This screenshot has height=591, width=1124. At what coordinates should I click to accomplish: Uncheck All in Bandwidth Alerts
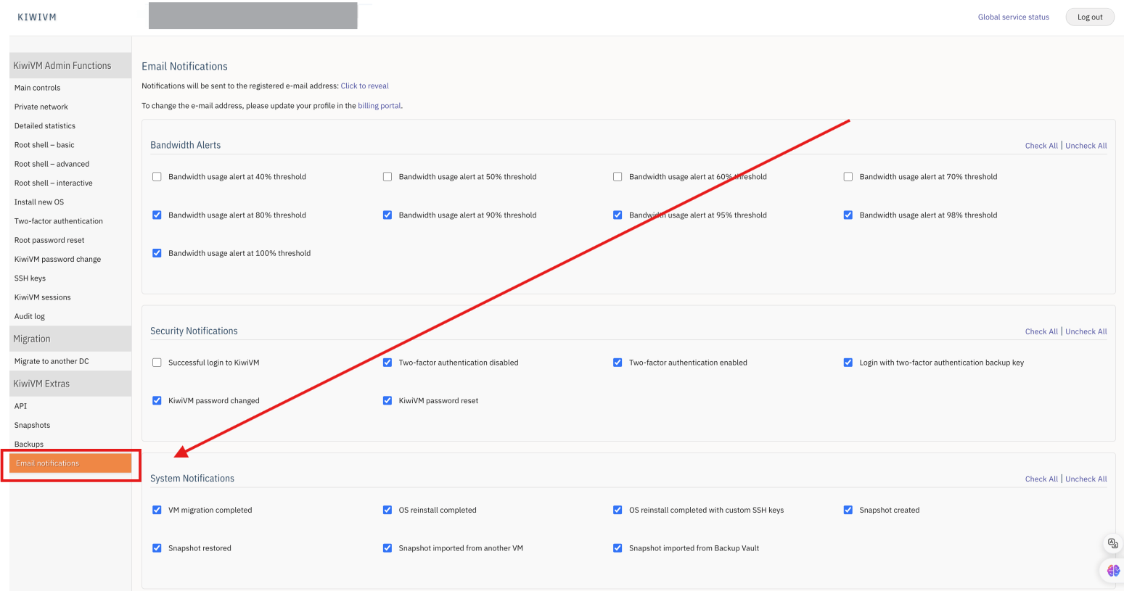[1086, 146]
